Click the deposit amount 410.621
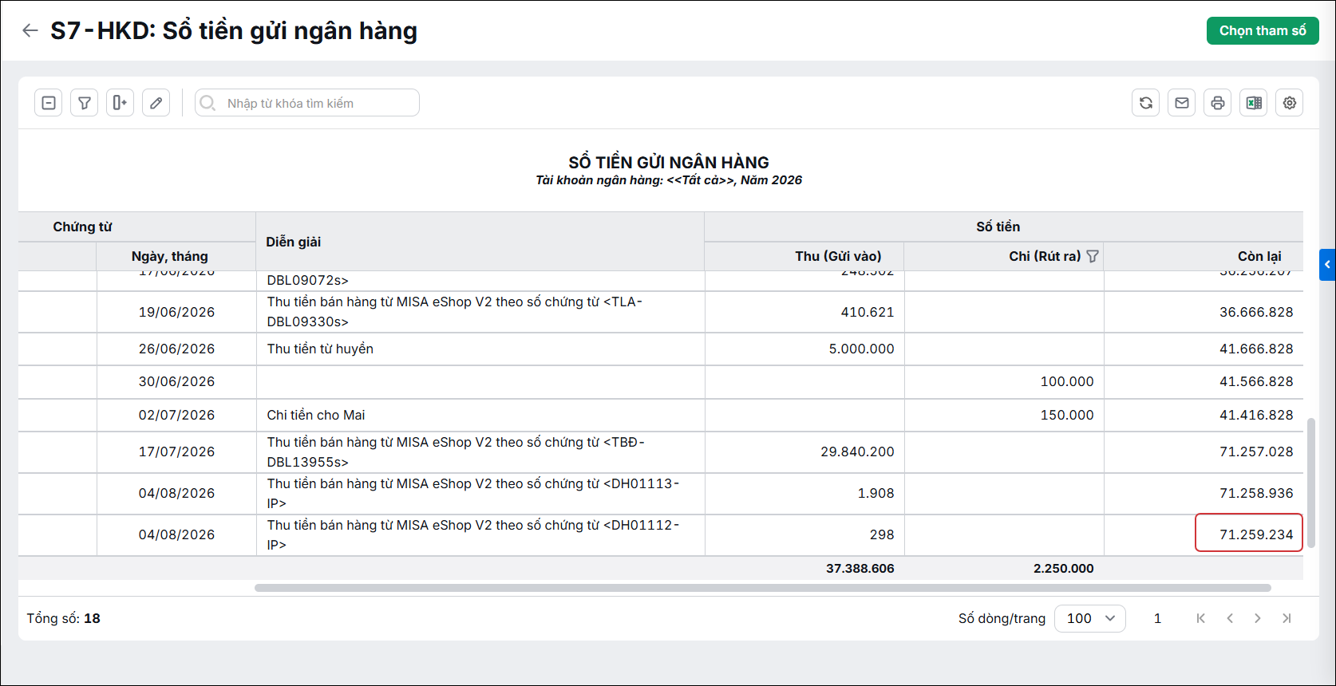This screenshot has width=1336, height=686. [868, 312]
